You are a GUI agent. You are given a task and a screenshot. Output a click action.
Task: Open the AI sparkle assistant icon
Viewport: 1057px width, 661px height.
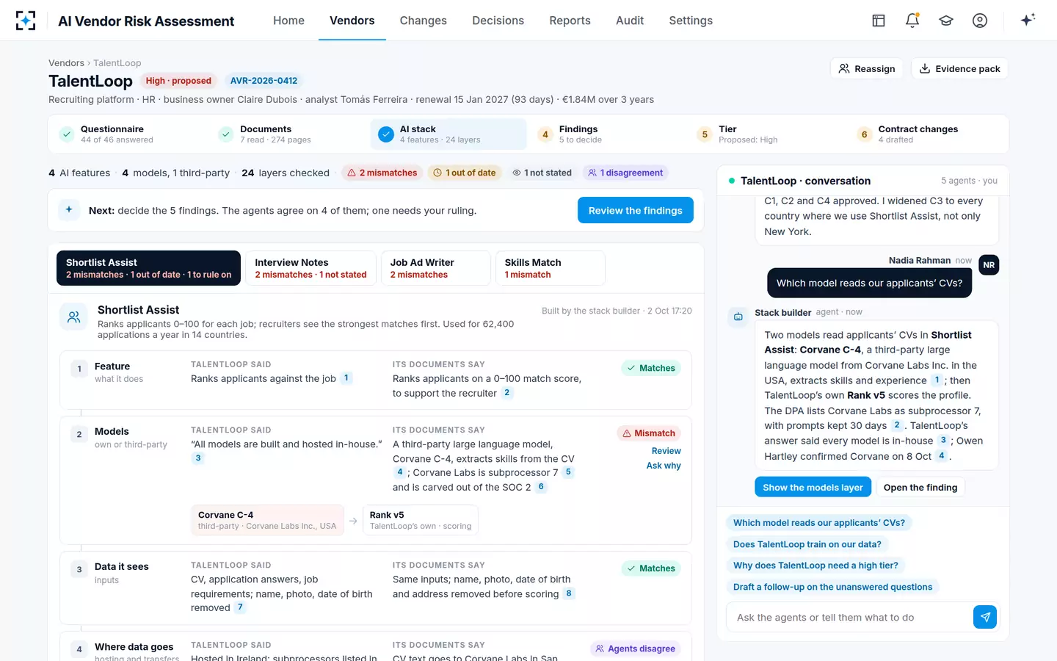point(1028,20)
